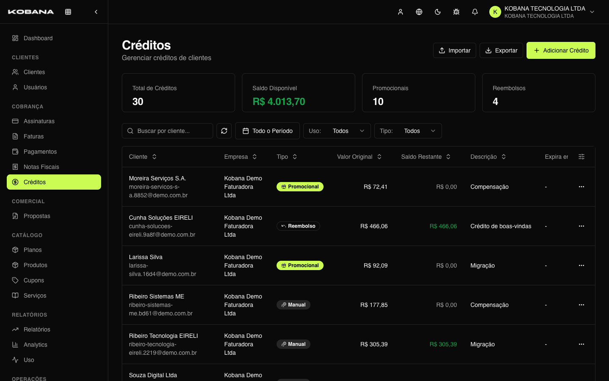Open Propostas in the sidebar
The width and height of the screenshot is (609, 381).
(x=54, y=216)
